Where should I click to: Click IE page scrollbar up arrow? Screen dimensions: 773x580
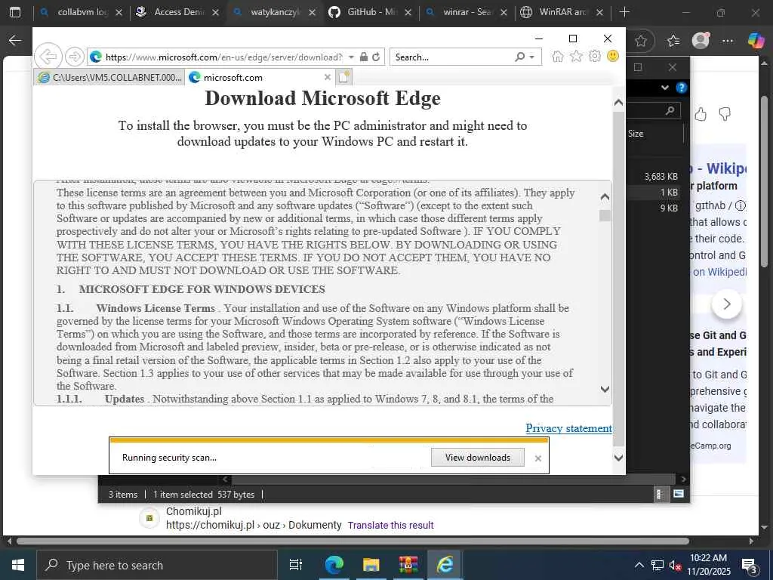point(618,103)
